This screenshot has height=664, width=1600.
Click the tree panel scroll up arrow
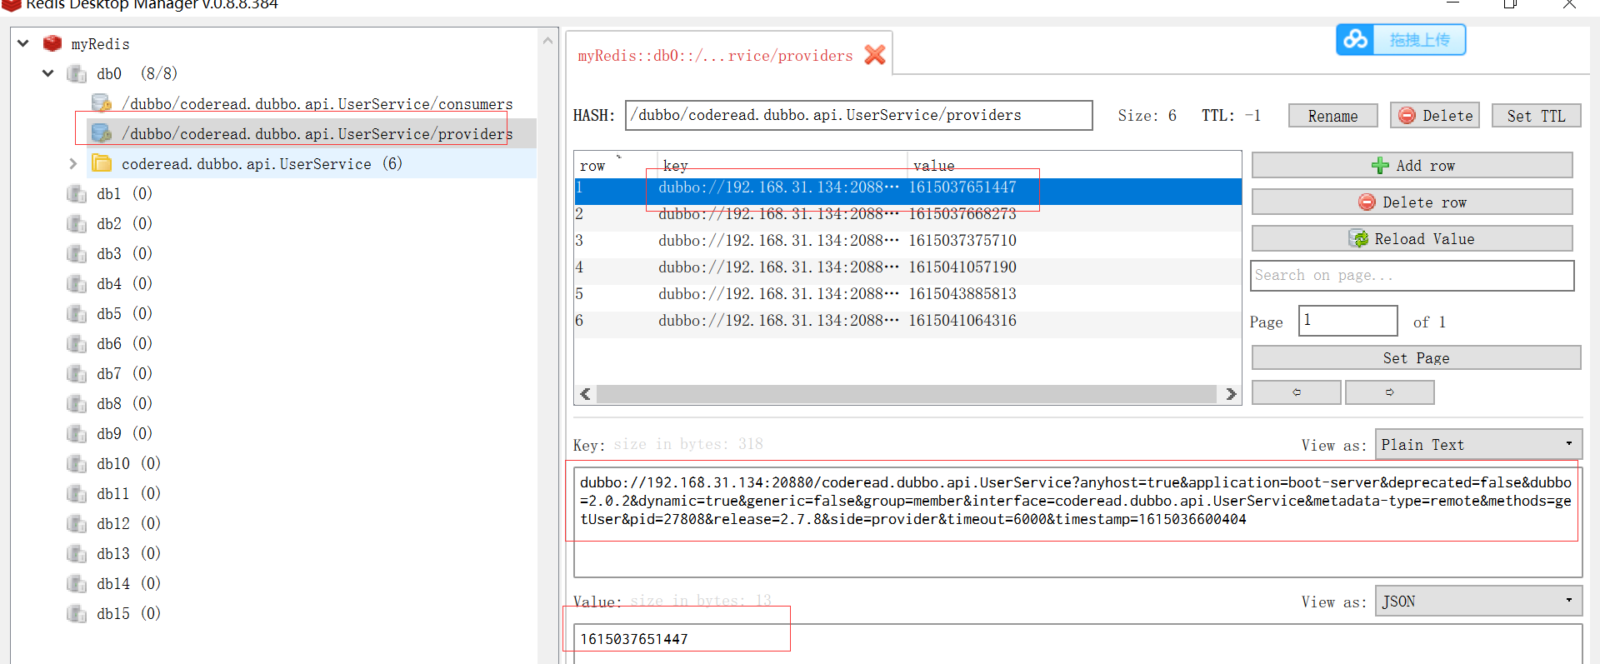pos(547,40)
